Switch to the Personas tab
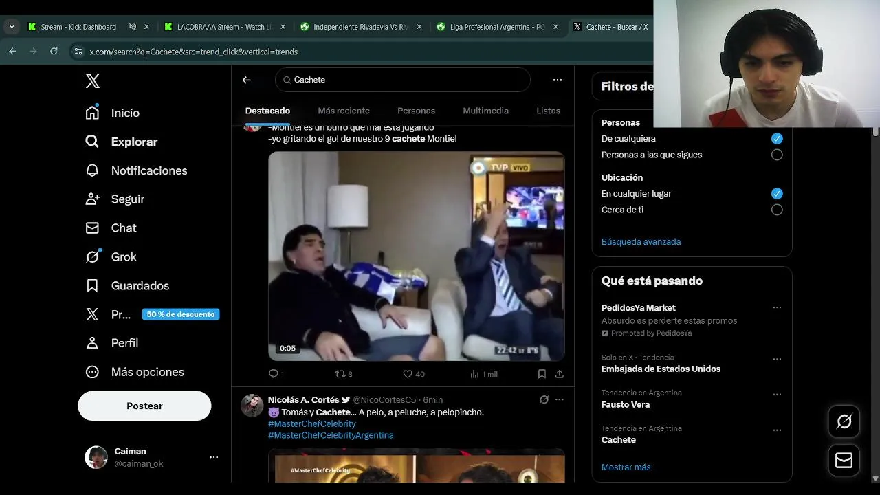The height and width of the screenshot is (495, 880). (x=416, y=111)
